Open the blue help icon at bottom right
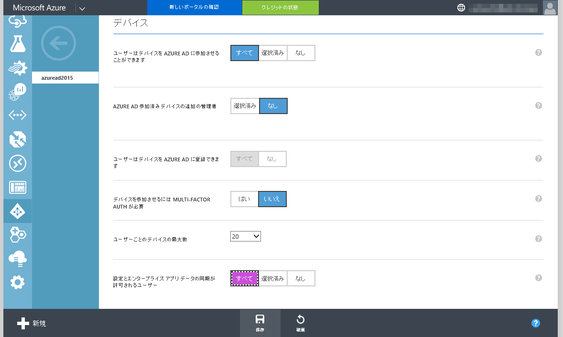The width and height of the screenshot is (563, 337). click(535, 323)
